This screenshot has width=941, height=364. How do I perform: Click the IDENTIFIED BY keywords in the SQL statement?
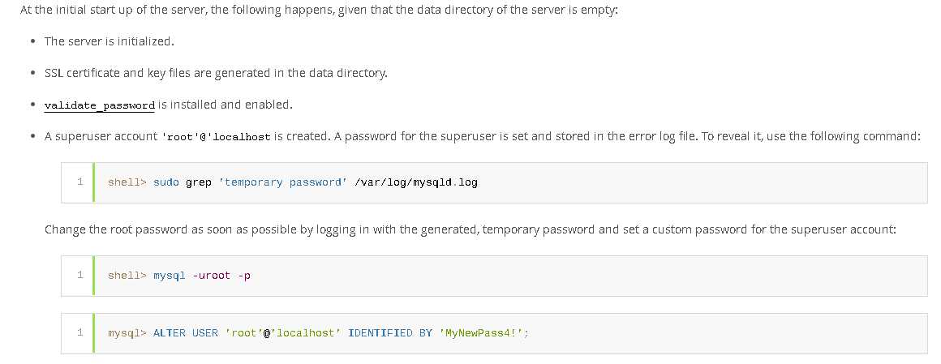coord(390,333)
